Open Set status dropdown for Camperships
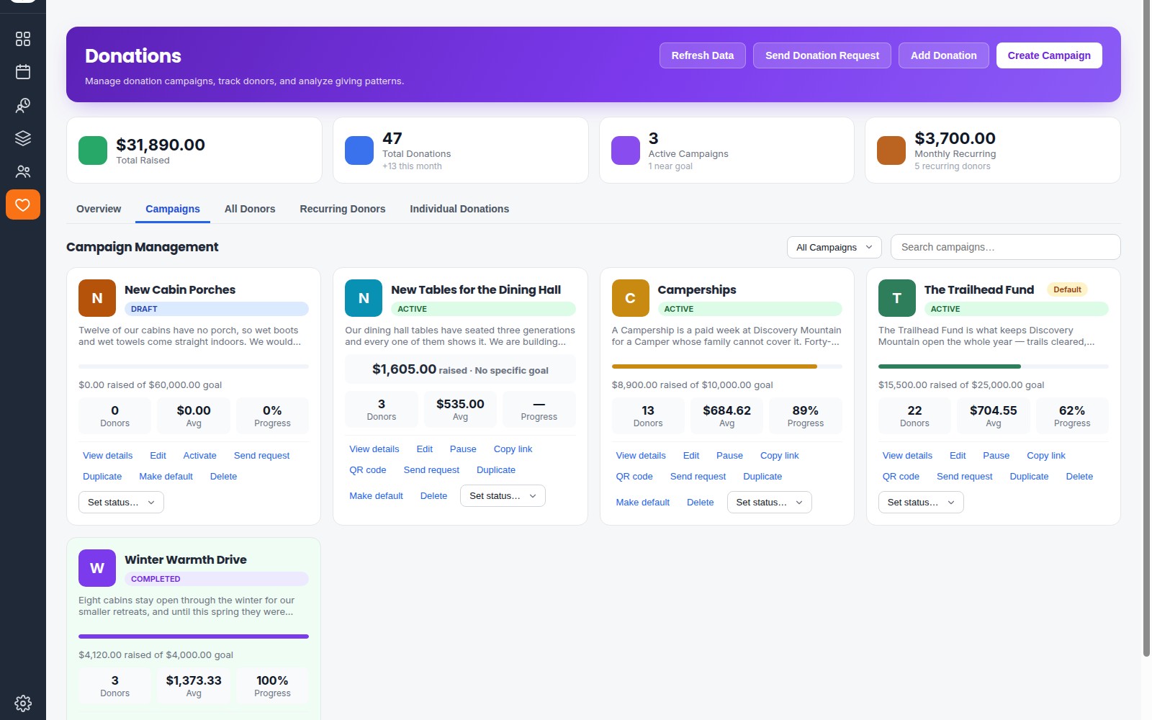Viewport: 1152px width, 720px height. [769, 502]
